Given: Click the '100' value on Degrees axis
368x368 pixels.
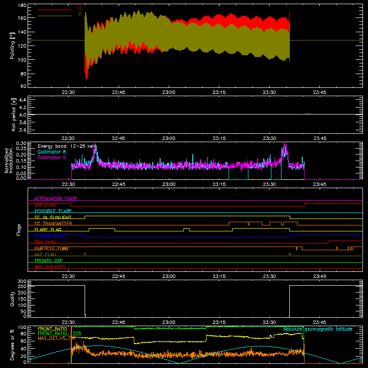Looking at the screenshot, I should pos(22,328).
